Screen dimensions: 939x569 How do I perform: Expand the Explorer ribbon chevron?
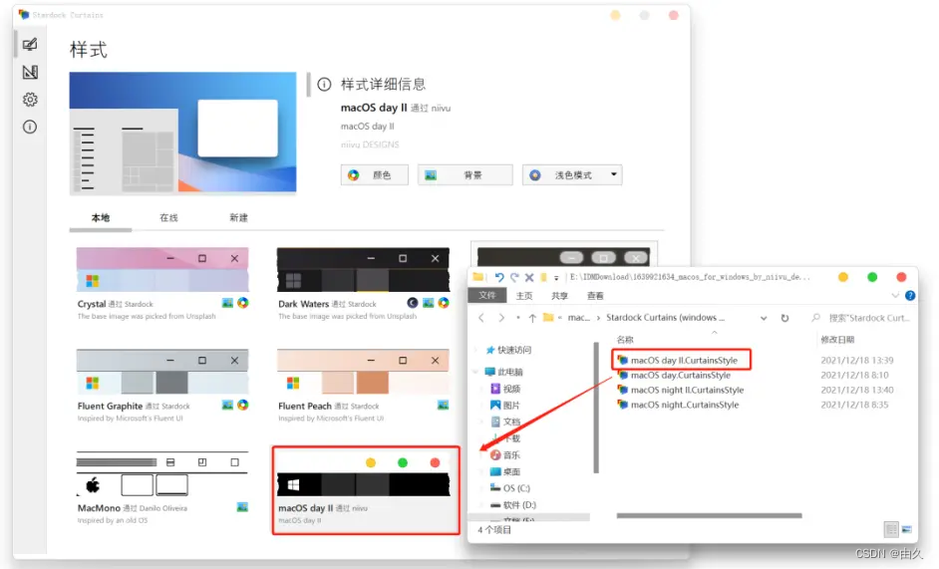coord(895,295)
